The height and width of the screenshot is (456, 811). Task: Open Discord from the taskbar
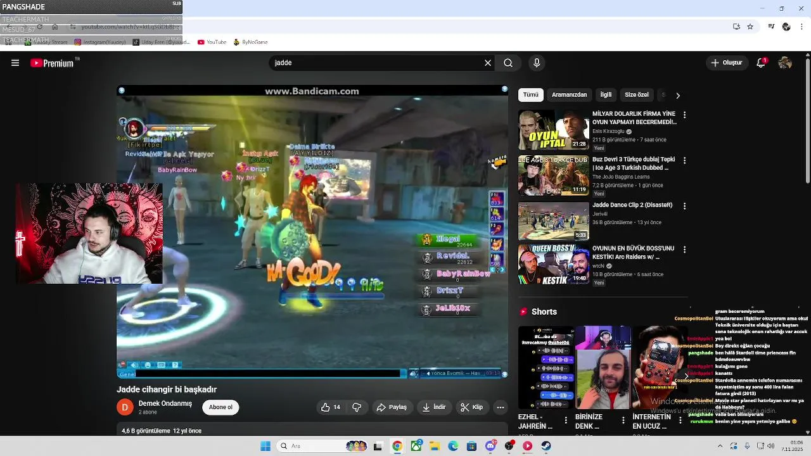490,446
